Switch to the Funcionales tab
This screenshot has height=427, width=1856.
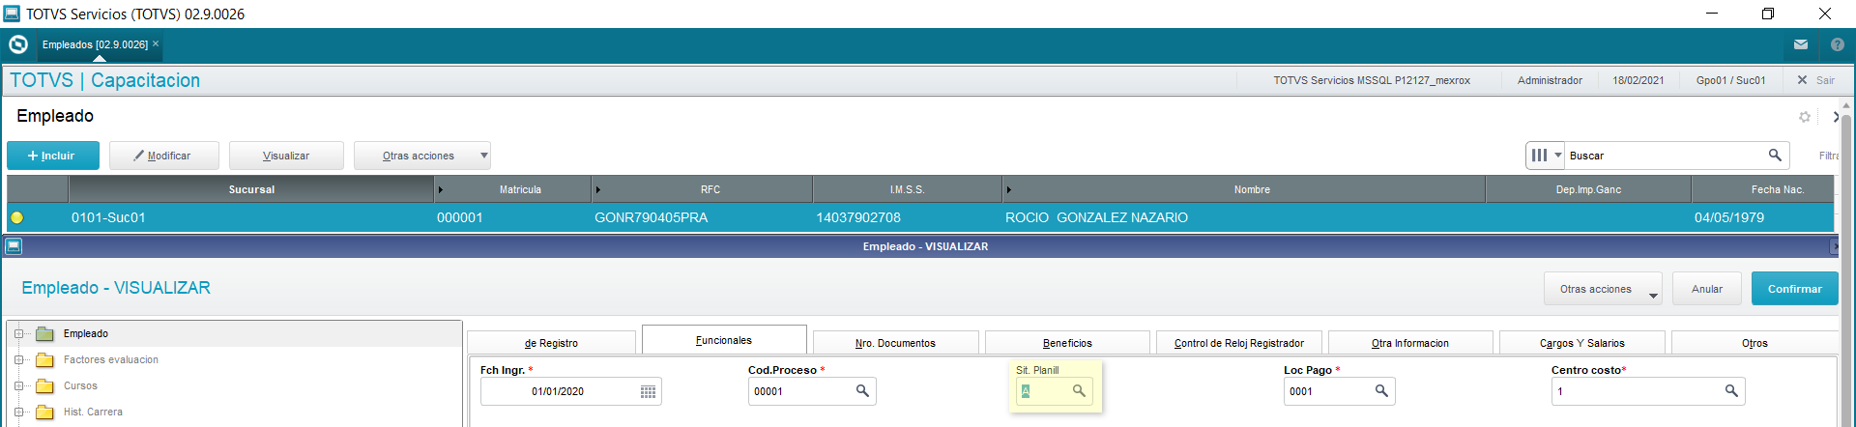724,340
